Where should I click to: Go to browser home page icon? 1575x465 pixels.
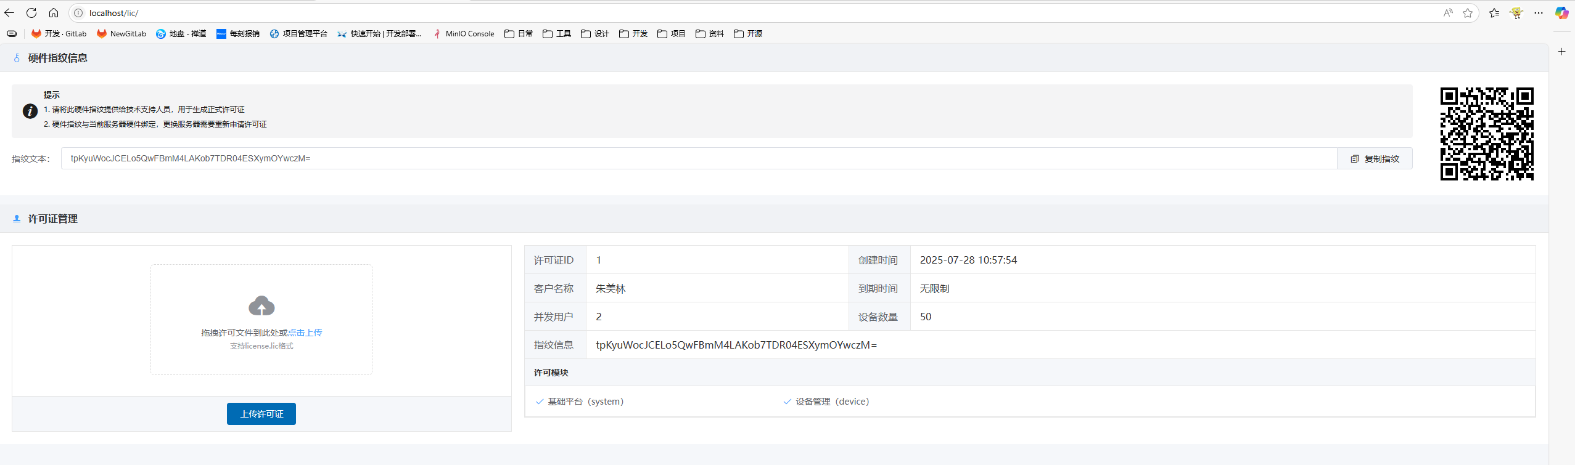pyautogui.click(x=54, y=13)
